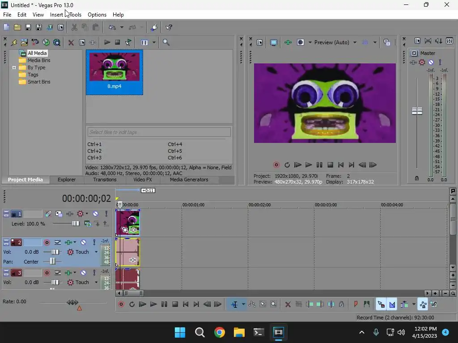Click the Zoom Edit tool icon
The width and height of the screenshot is (458, 343).
pos(273,304)
